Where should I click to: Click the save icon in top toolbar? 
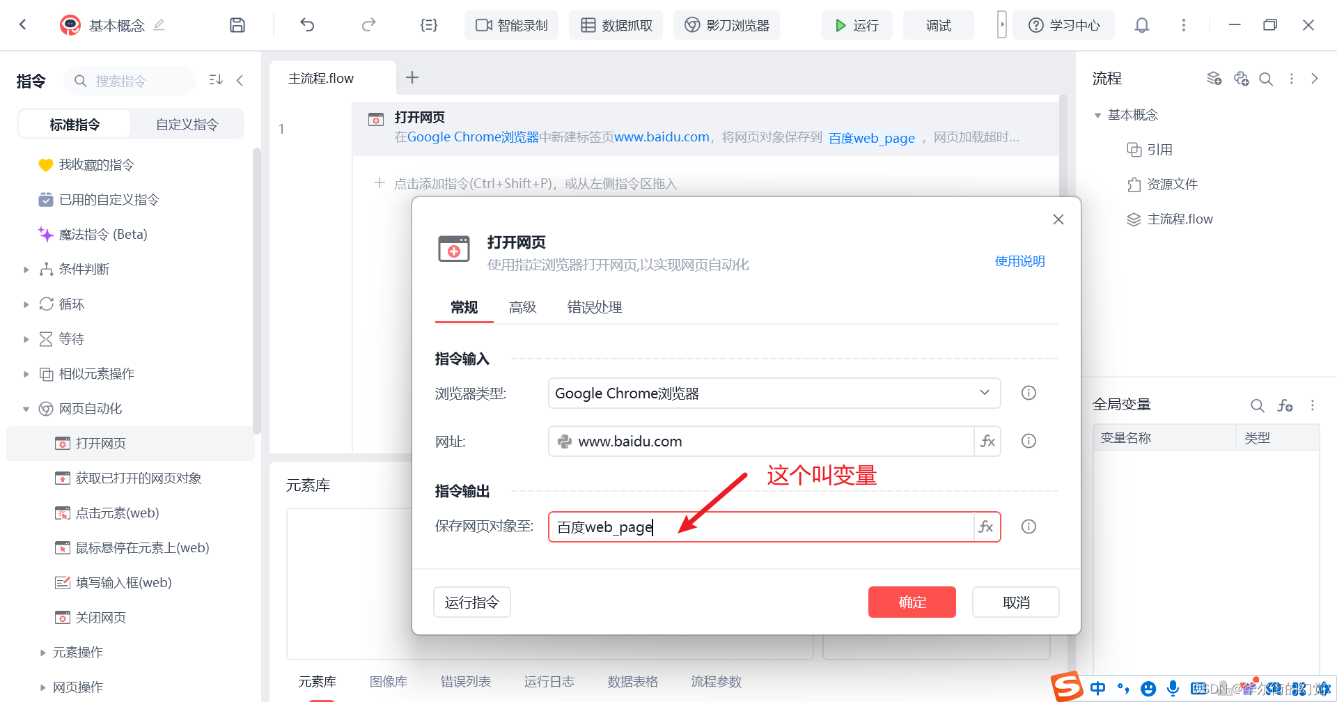[237, 25]
